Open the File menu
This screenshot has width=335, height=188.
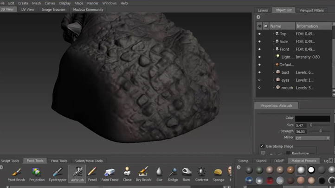coord(2,3)
